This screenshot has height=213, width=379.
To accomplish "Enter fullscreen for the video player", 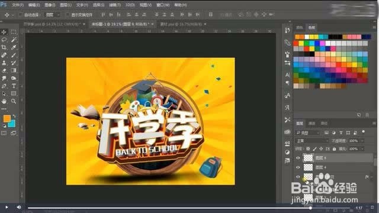I will [372, 207].
